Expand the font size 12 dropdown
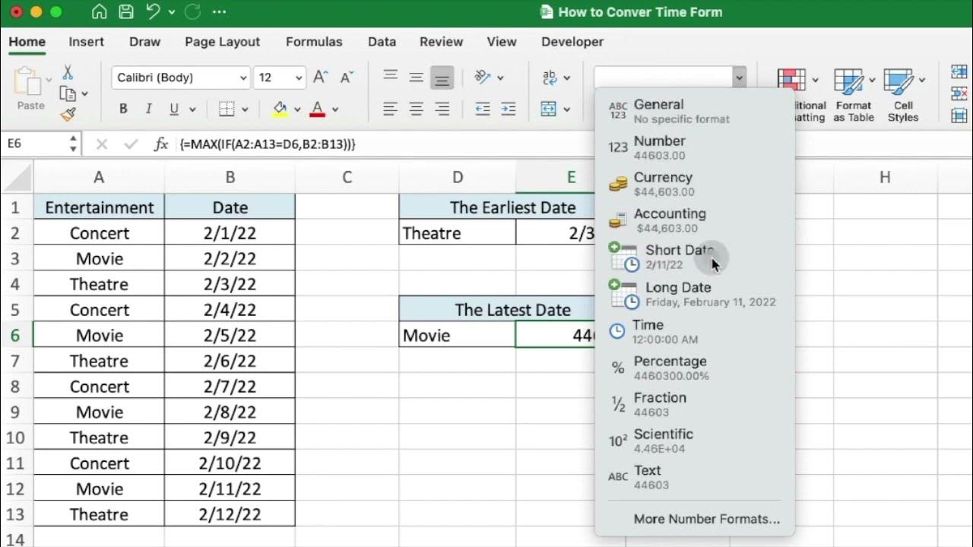 299,77
